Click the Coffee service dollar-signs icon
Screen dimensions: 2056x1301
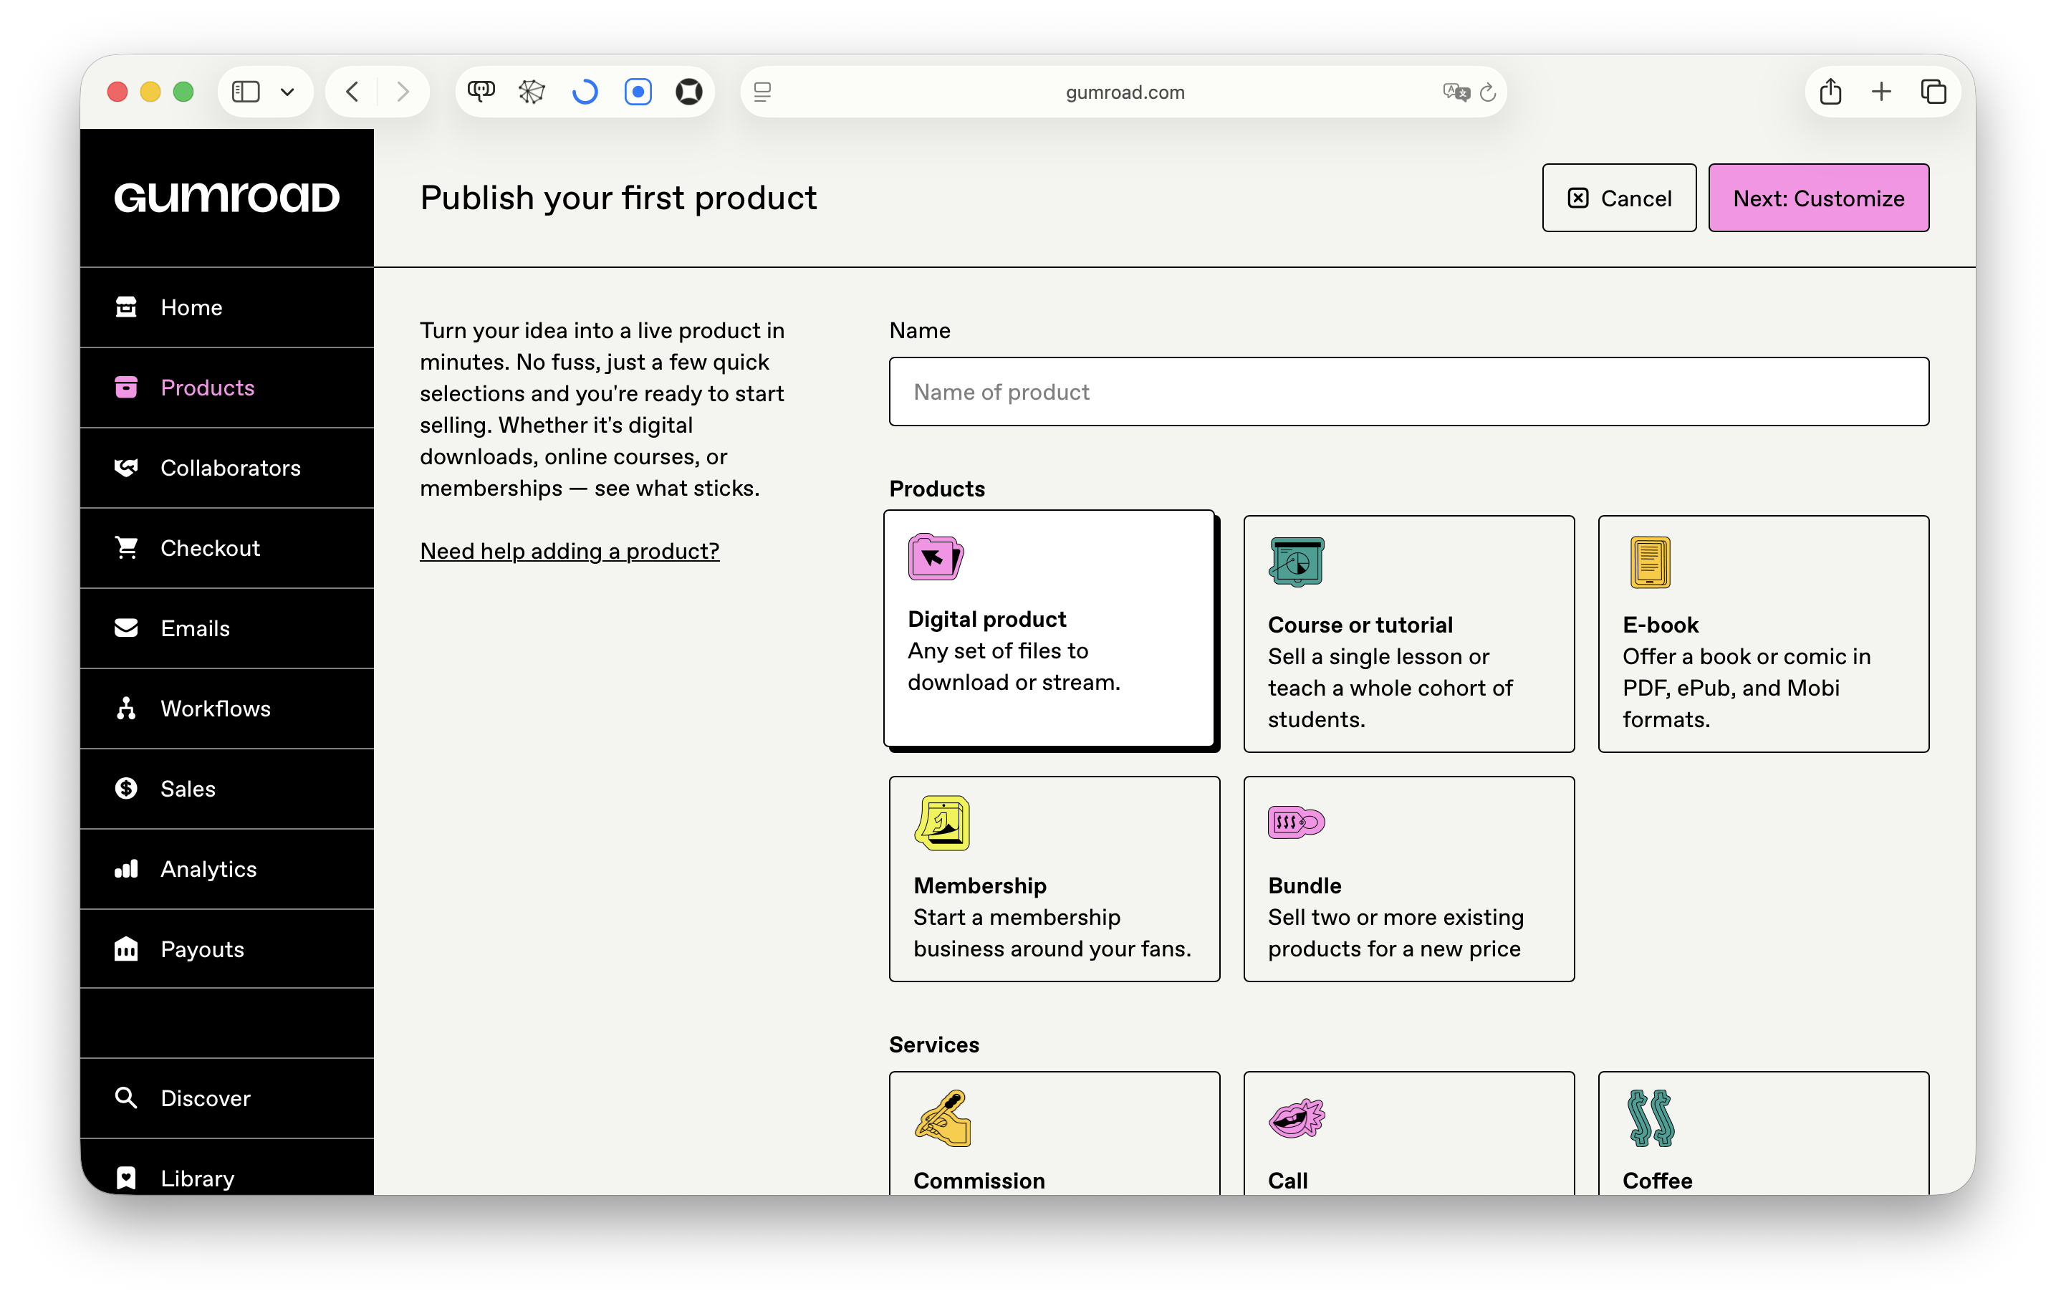pyautogui.click(x=1651, y=1118)
